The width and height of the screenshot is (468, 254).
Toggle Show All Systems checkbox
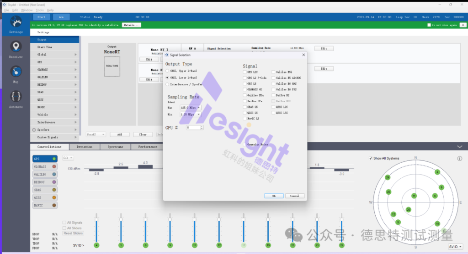tap(371, 158)
